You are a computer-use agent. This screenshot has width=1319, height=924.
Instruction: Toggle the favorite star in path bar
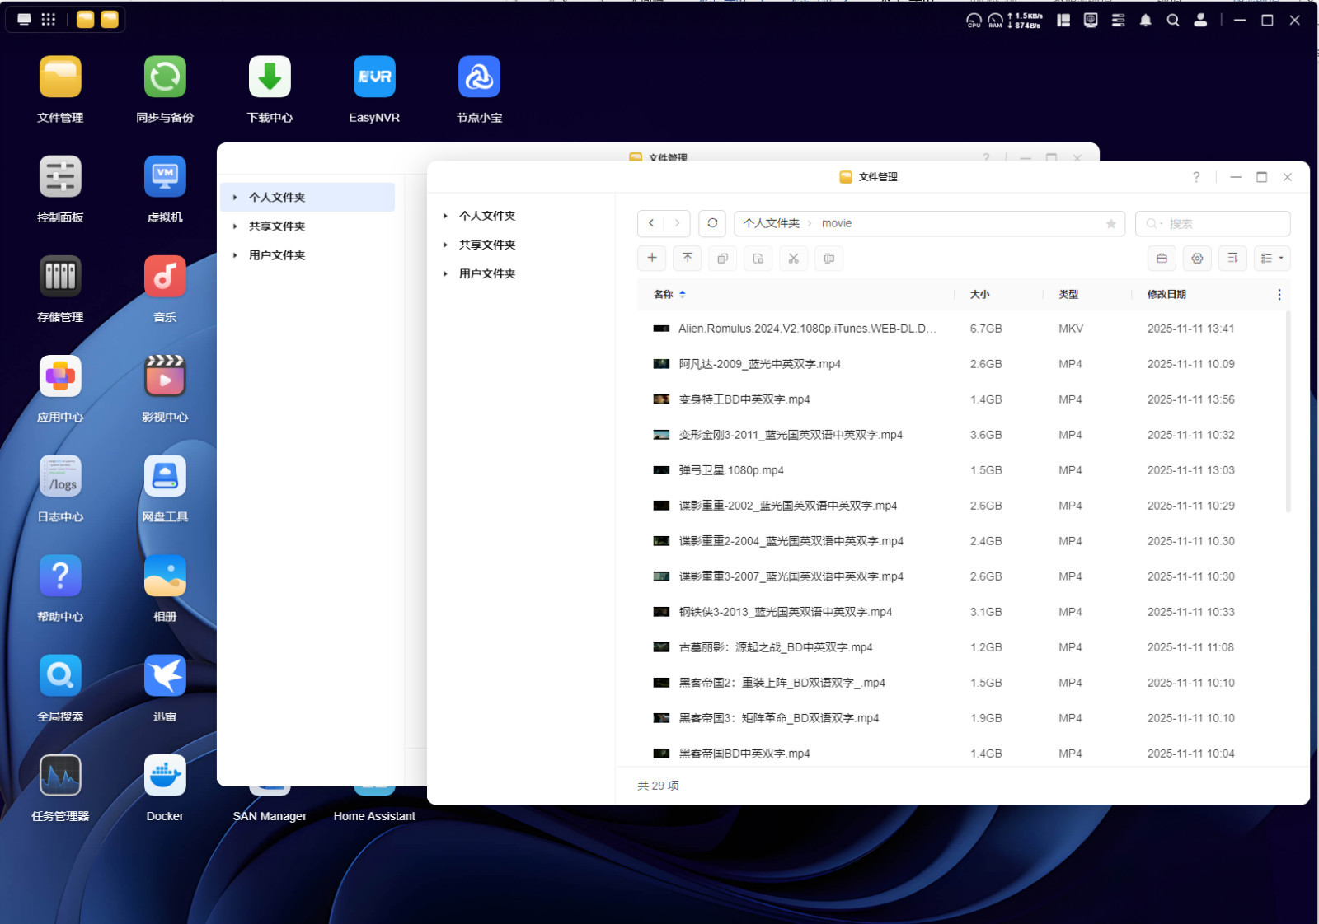[x=1110, y=224]
